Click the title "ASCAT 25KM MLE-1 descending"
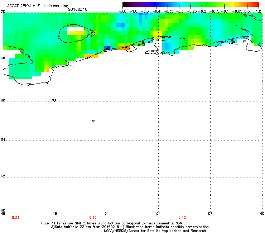 [38, 6]
